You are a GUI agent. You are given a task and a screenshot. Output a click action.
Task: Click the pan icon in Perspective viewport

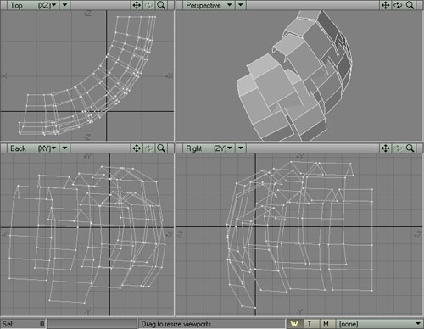coord(386,5)
